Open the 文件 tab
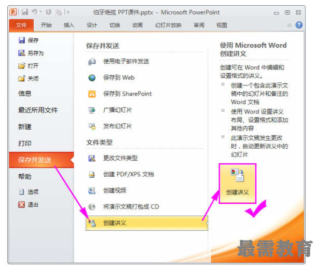Screen dimensions: 316x269 (x=21, y=25)
